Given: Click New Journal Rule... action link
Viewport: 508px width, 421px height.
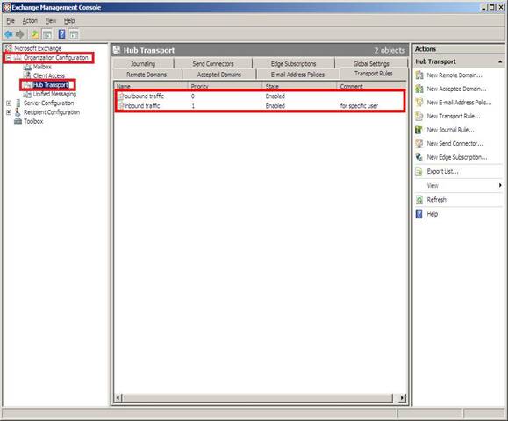Looking at the screenshot, I should click(x=450, y=130).
